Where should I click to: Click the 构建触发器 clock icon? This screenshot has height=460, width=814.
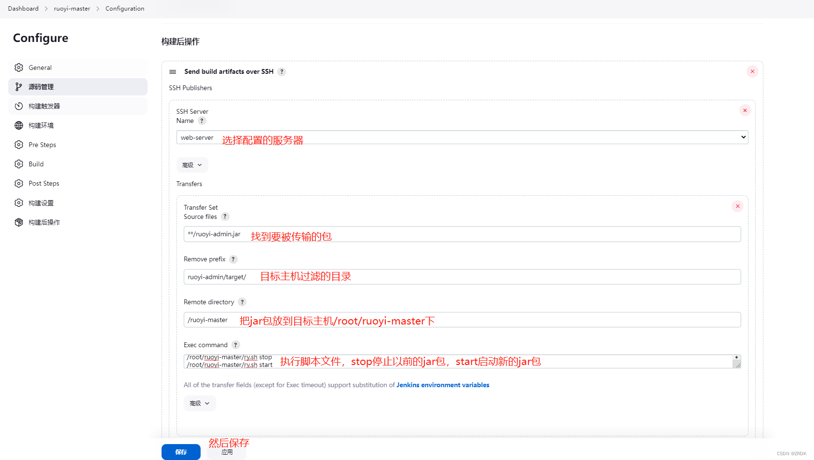(19, 106)
